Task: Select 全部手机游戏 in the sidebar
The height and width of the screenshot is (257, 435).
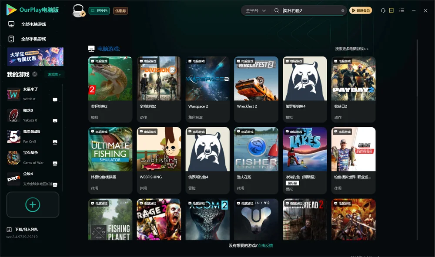Action: [33, 39]
